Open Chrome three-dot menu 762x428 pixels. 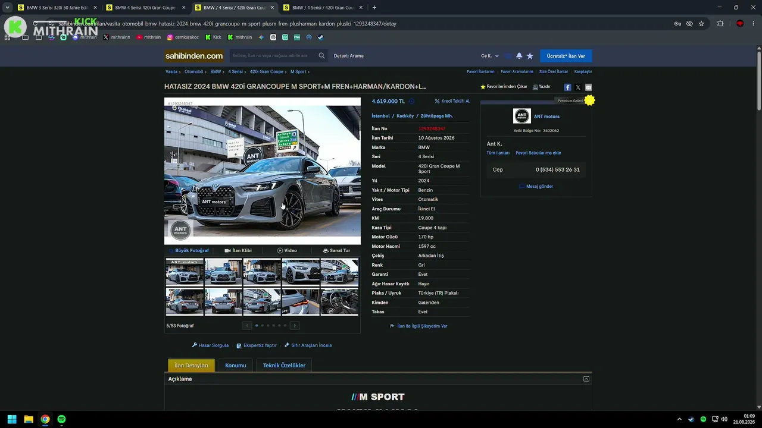point(753,24)
